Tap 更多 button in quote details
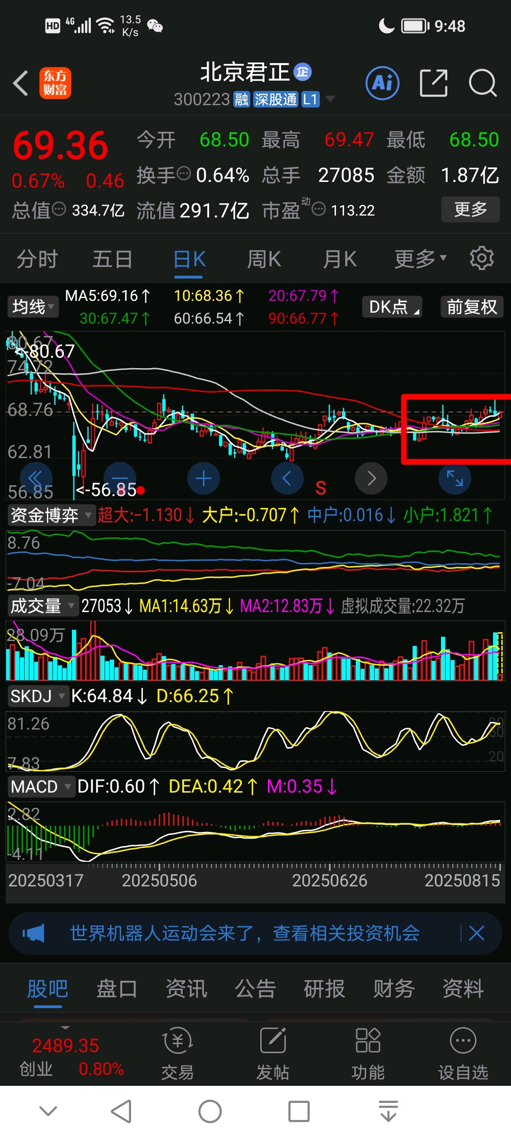This screenshot has width=511, height=1137. click(x=470, y=209)
